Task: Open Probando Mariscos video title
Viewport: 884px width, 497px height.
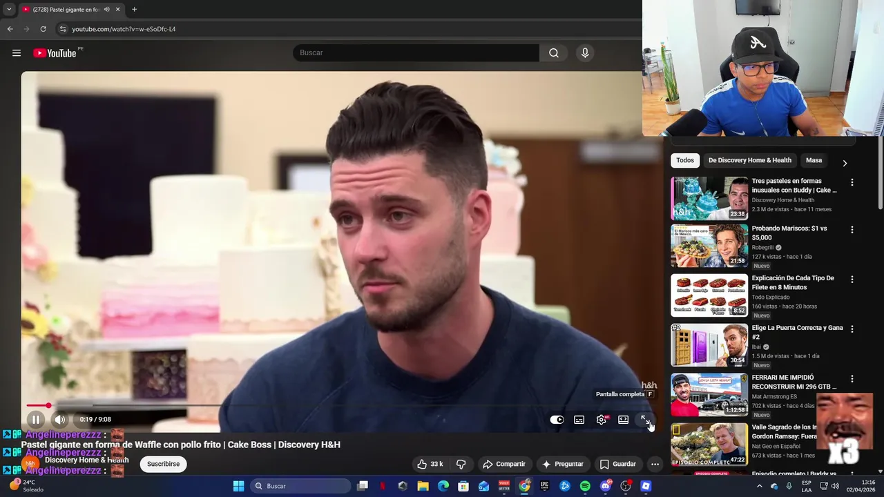Action: 789,233
